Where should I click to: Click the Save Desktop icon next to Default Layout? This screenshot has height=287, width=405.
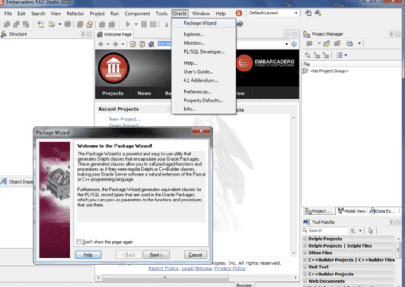(308, 13)
